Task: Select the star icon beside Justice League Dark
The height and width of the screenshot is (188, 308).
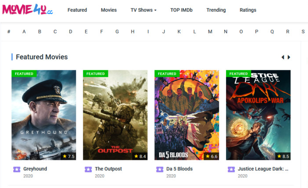Action: pos(231,169)
